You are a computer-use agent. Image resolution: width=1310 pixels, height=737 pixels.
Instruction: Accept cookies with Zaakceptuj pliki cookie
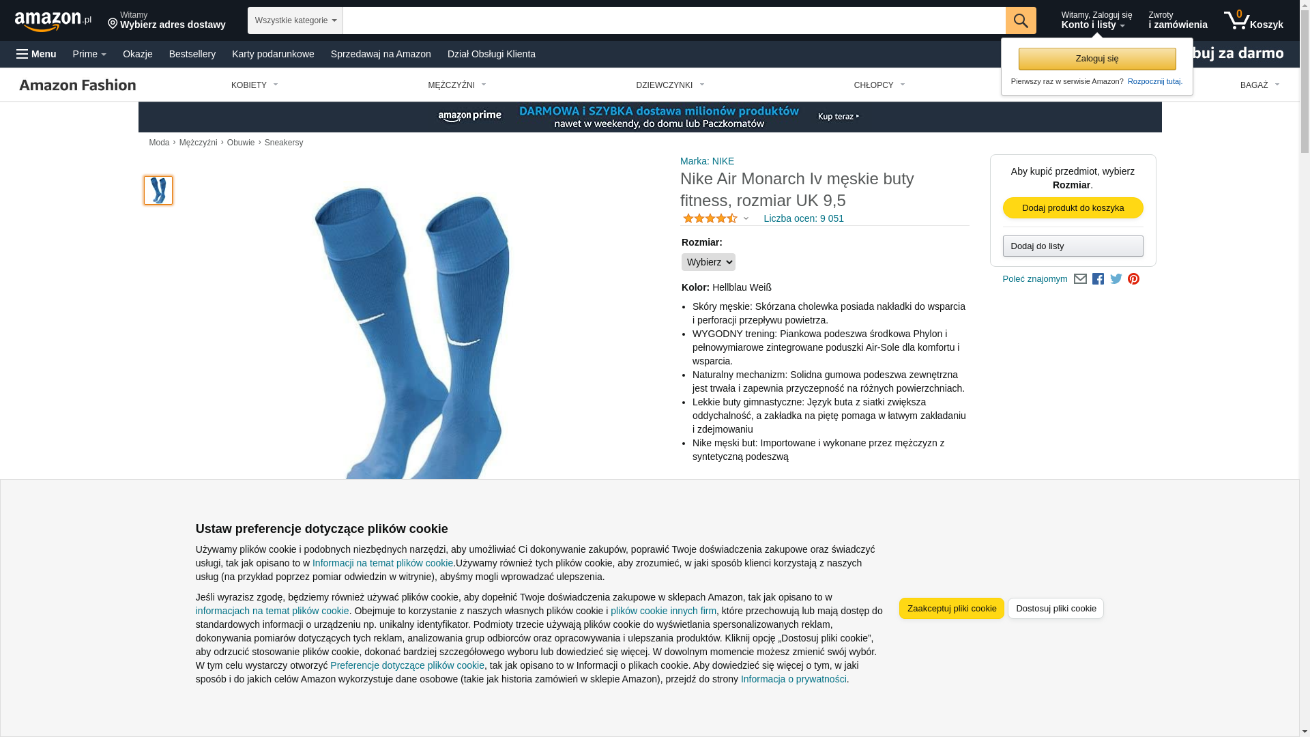point(952,609)
